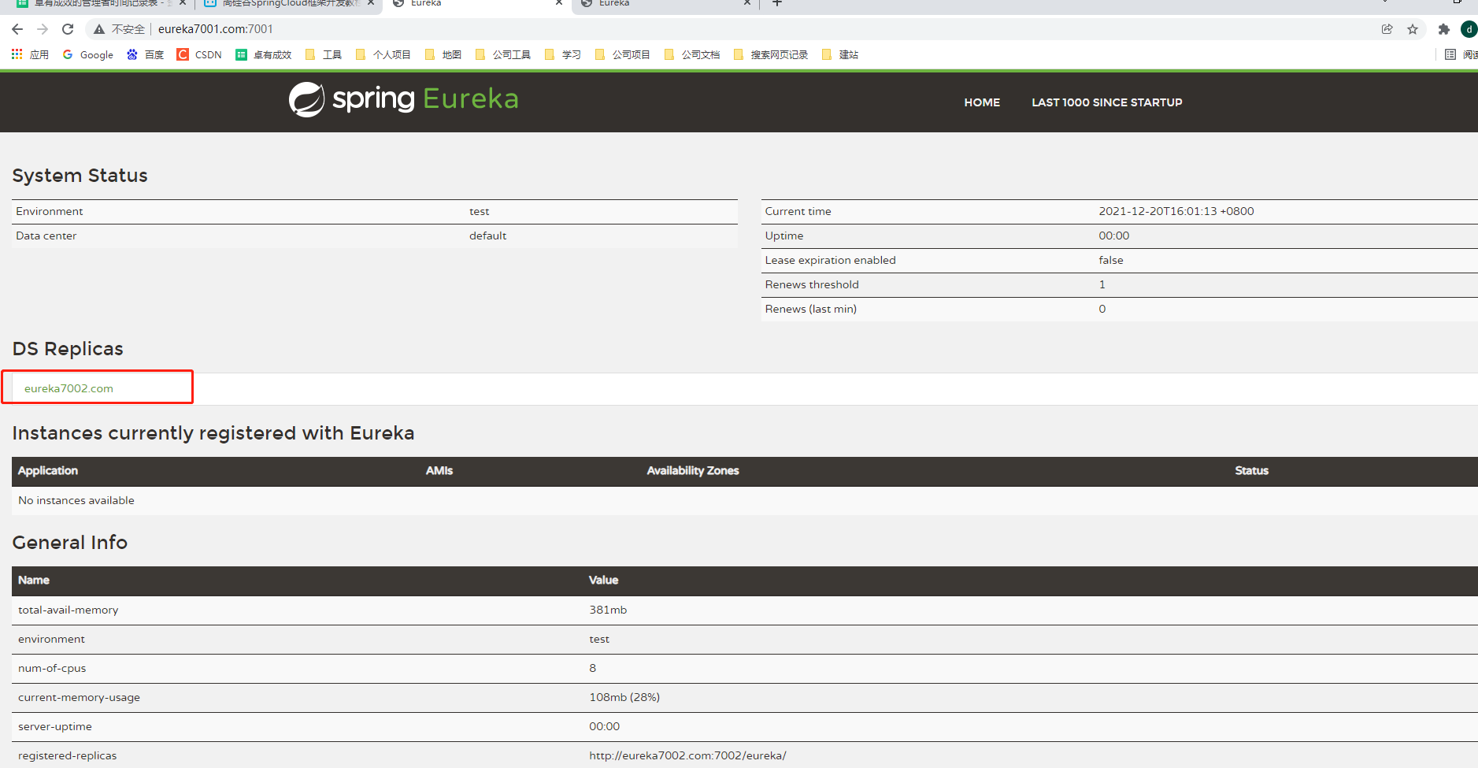Click the Availability Zones column header

pos(693,470)
